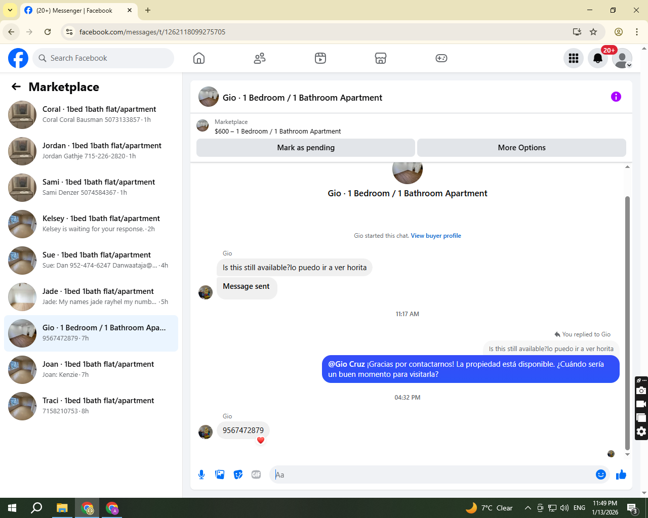Choose a sticker from the sticker icon
This screenshot has width=648, height=518.
[238, 474]
